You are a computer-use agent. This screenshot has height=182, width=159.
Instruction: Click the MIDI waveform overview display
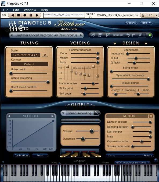(64, 15)
